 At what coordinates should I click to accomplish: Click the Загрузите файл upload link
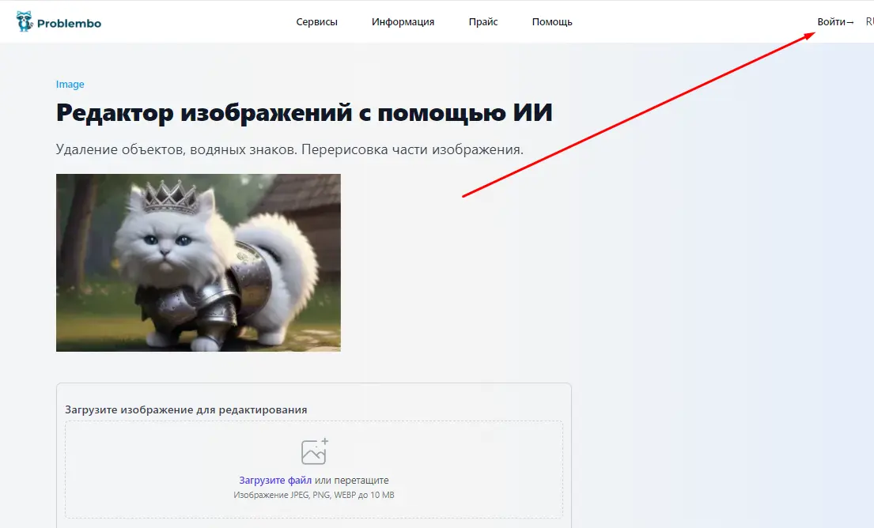click(275, 480)
